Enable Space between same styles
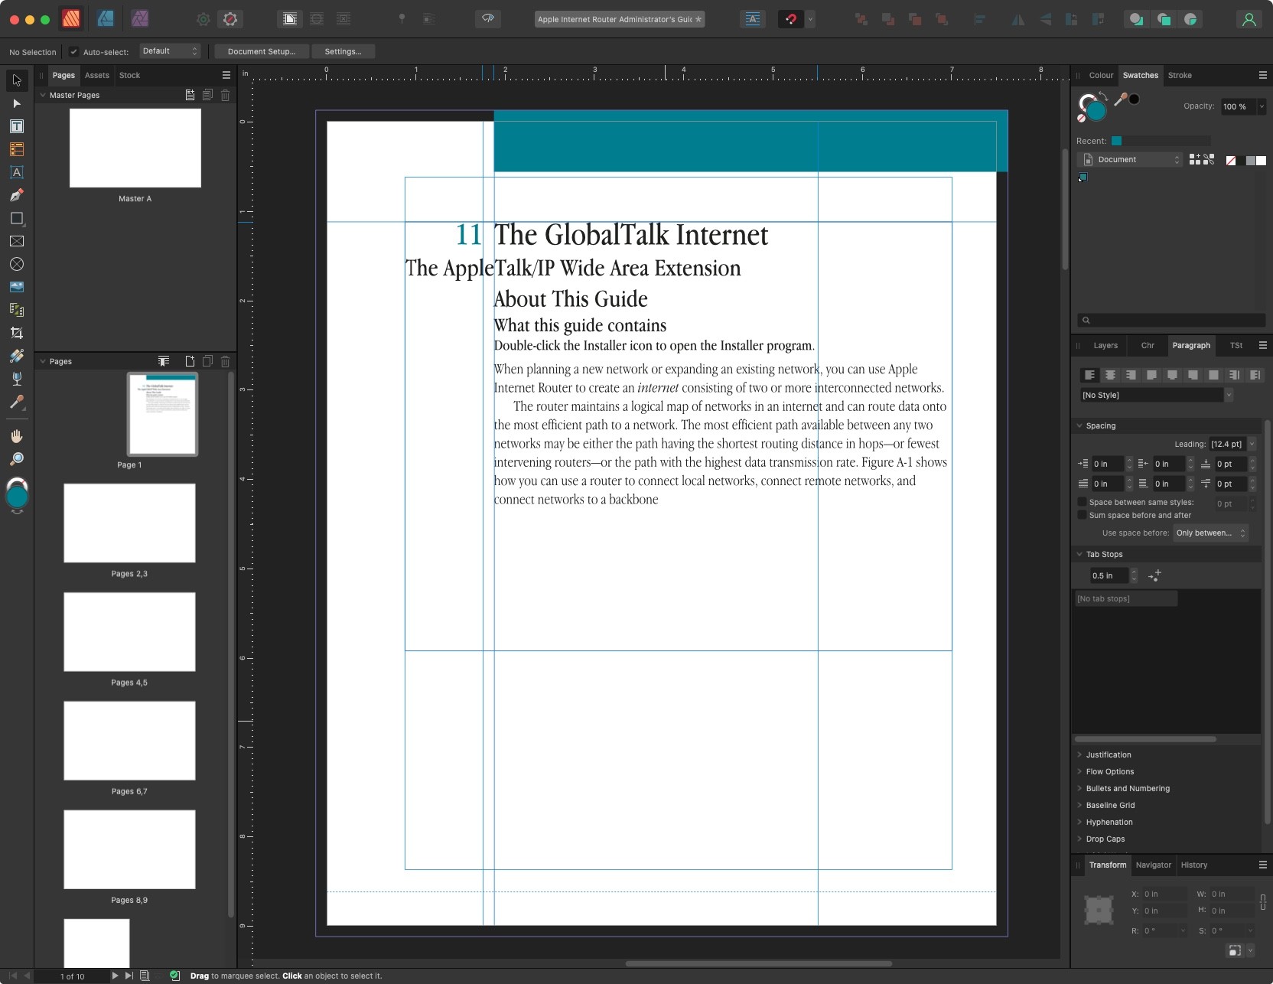Screen dimensions: 1273x984 1082,502
